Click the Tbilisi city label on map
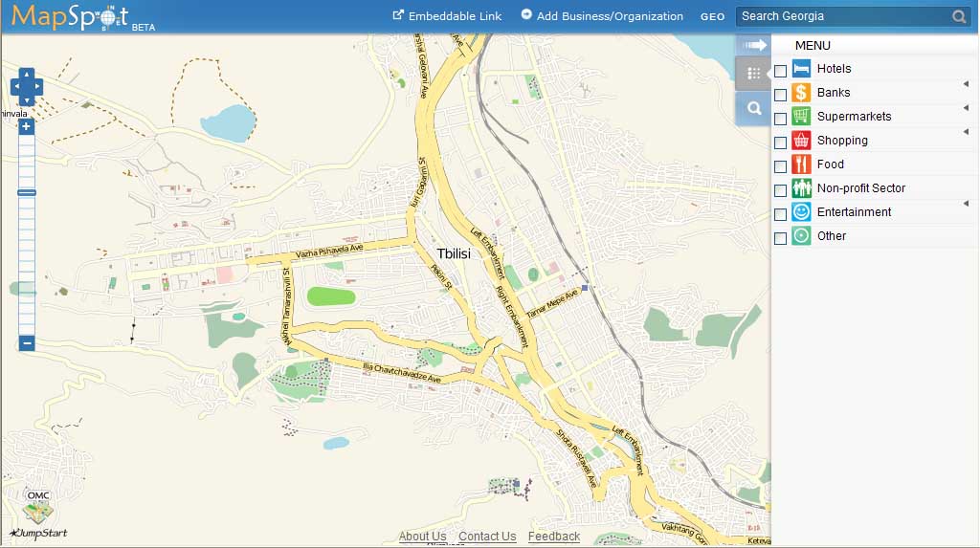Screen dimensions: 980x548 click(x=453, y=253)
